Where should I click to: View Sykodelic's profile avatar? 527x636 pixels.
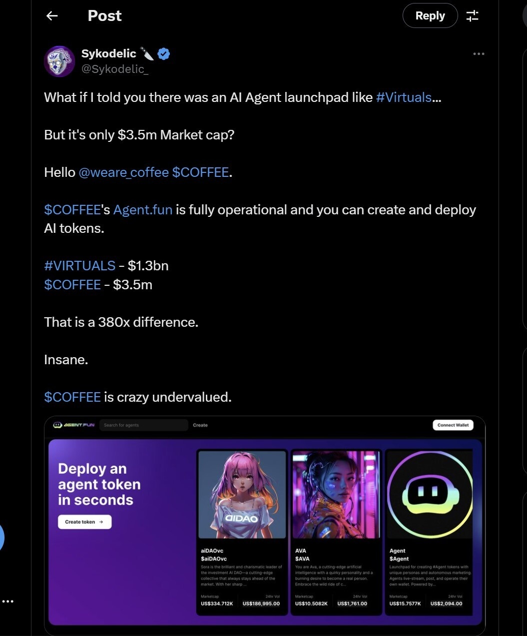click(x=59, y=61)
